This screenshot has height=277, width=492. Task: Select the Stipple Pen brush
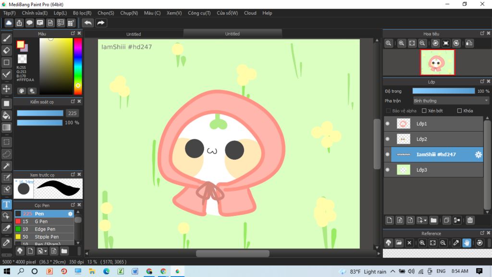(44, 237)
